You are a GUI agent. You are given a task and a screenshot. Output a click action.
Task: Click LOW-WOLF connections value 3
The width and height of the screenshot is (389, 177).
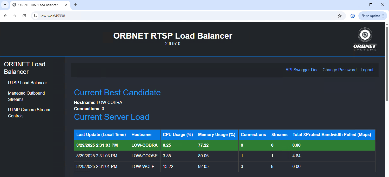(x=242, y=167)
